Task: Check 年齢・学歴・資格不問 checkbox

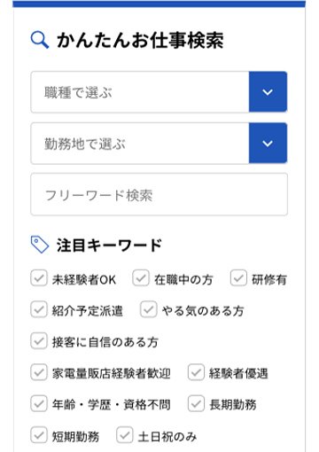Action: click(x=39, y=403)
